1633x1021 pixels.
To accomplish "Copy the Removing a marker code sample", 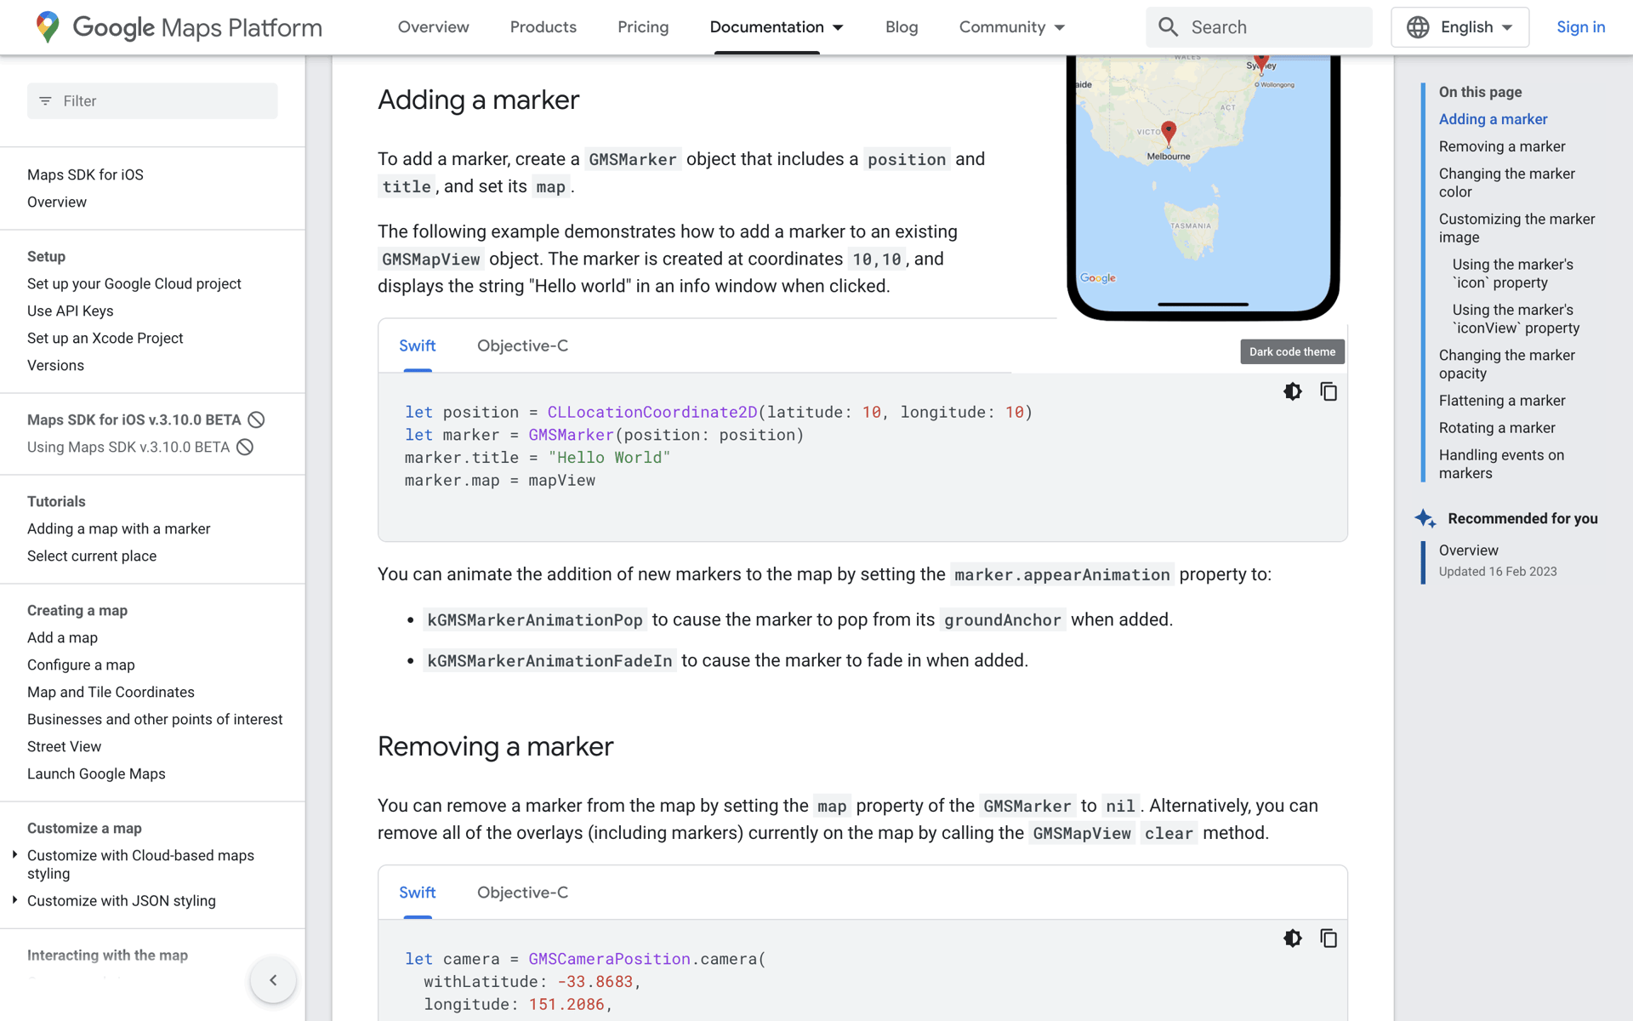I will (1329, 938).
